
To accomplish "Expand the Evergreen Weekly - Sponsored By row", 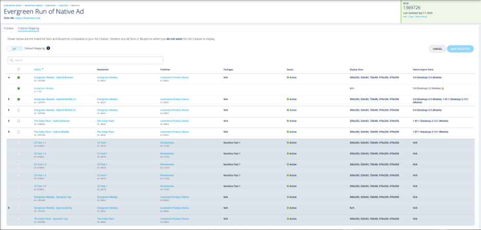I will pyautogui.click(x=8, y=207).
